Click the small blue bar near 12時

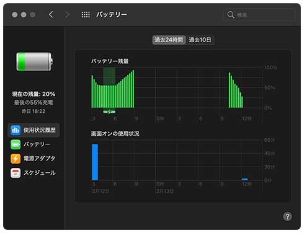(244, 179)
